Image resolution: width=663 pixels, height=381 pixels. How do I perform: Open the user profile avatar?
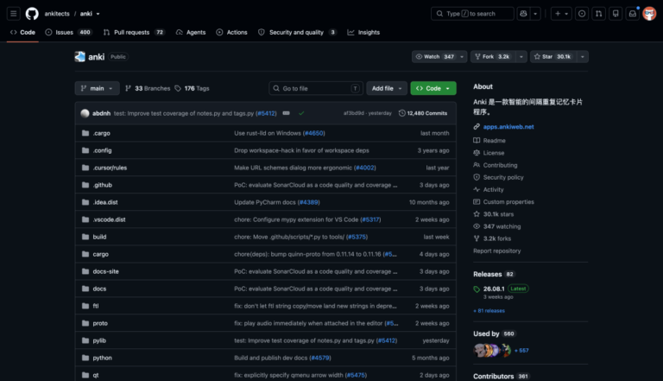point(649,14)
